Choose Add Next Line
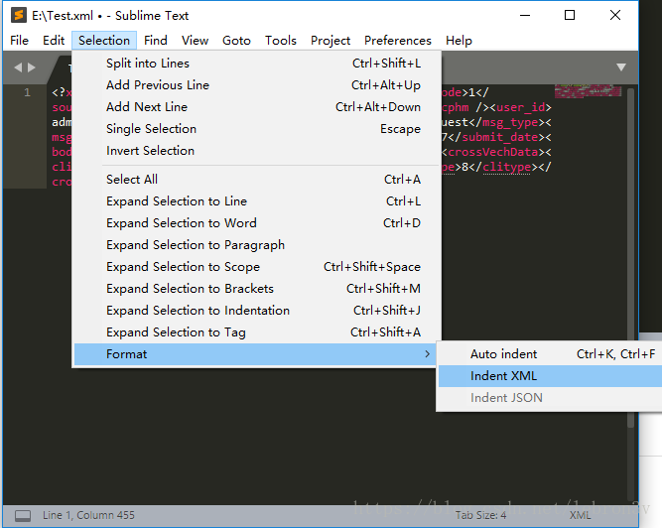The height and width of the screenshot is (528, 662). (257, 107)
